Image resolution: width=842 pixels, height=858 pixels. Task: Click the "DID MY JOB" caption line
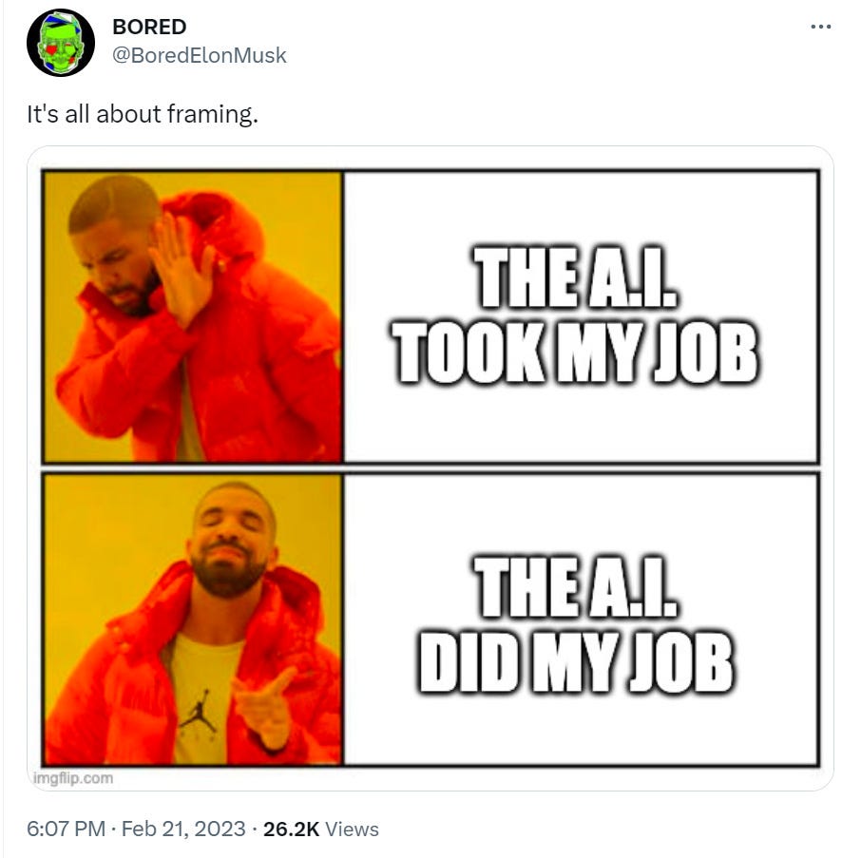pos(577,662)
